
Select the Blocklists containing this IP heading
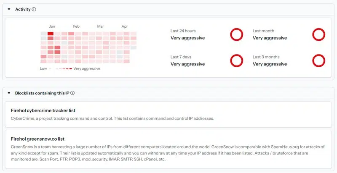42,93
